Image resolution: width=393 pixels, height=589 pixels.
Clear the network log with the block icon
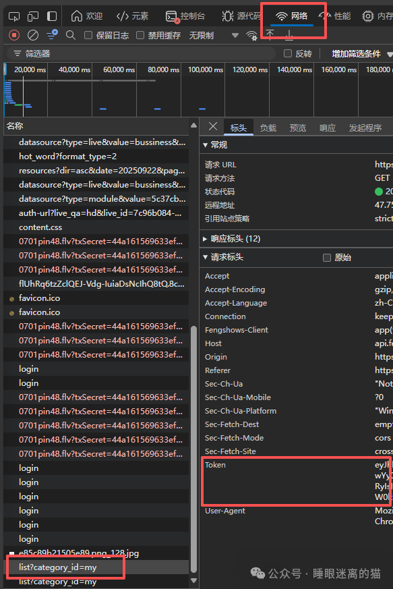coord(33,35)
